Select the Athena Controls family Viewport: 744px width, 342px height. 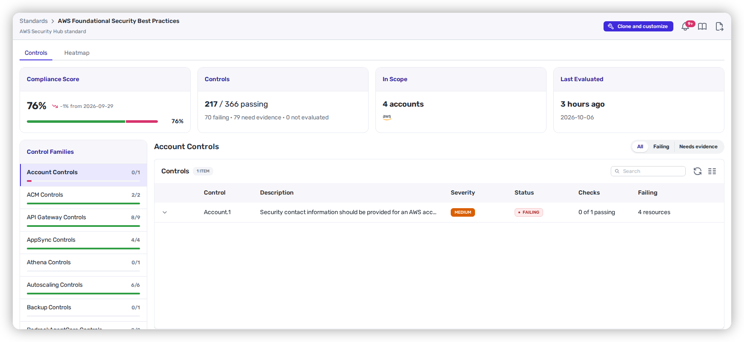tap(83, 265)
